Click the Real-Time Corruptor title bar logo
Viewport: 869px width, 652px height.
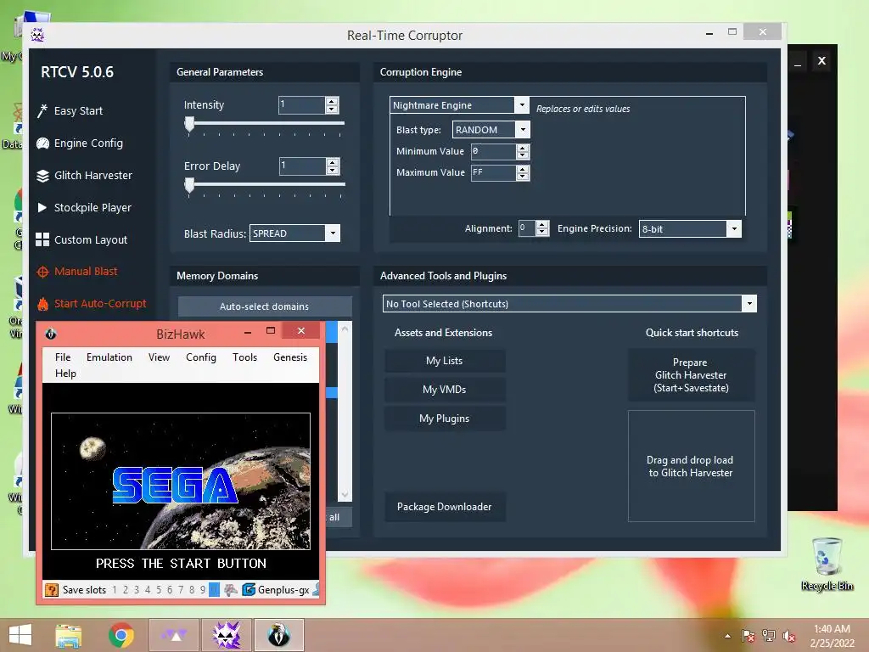pyautogui.click(x=37, y=35)
